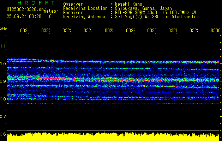Click the 1.1 kHz axis label

point(3,46)
